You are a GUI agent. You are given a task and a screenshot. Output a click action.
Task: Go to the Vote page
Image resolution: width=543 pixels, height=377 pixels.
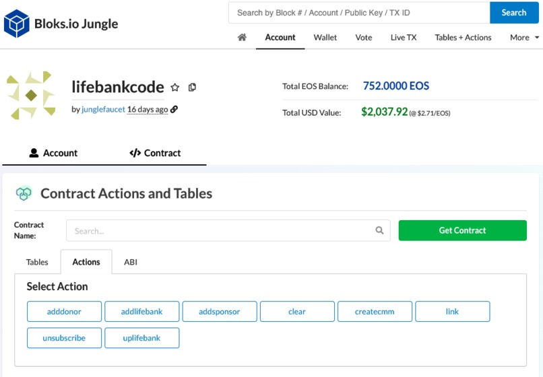364,38
